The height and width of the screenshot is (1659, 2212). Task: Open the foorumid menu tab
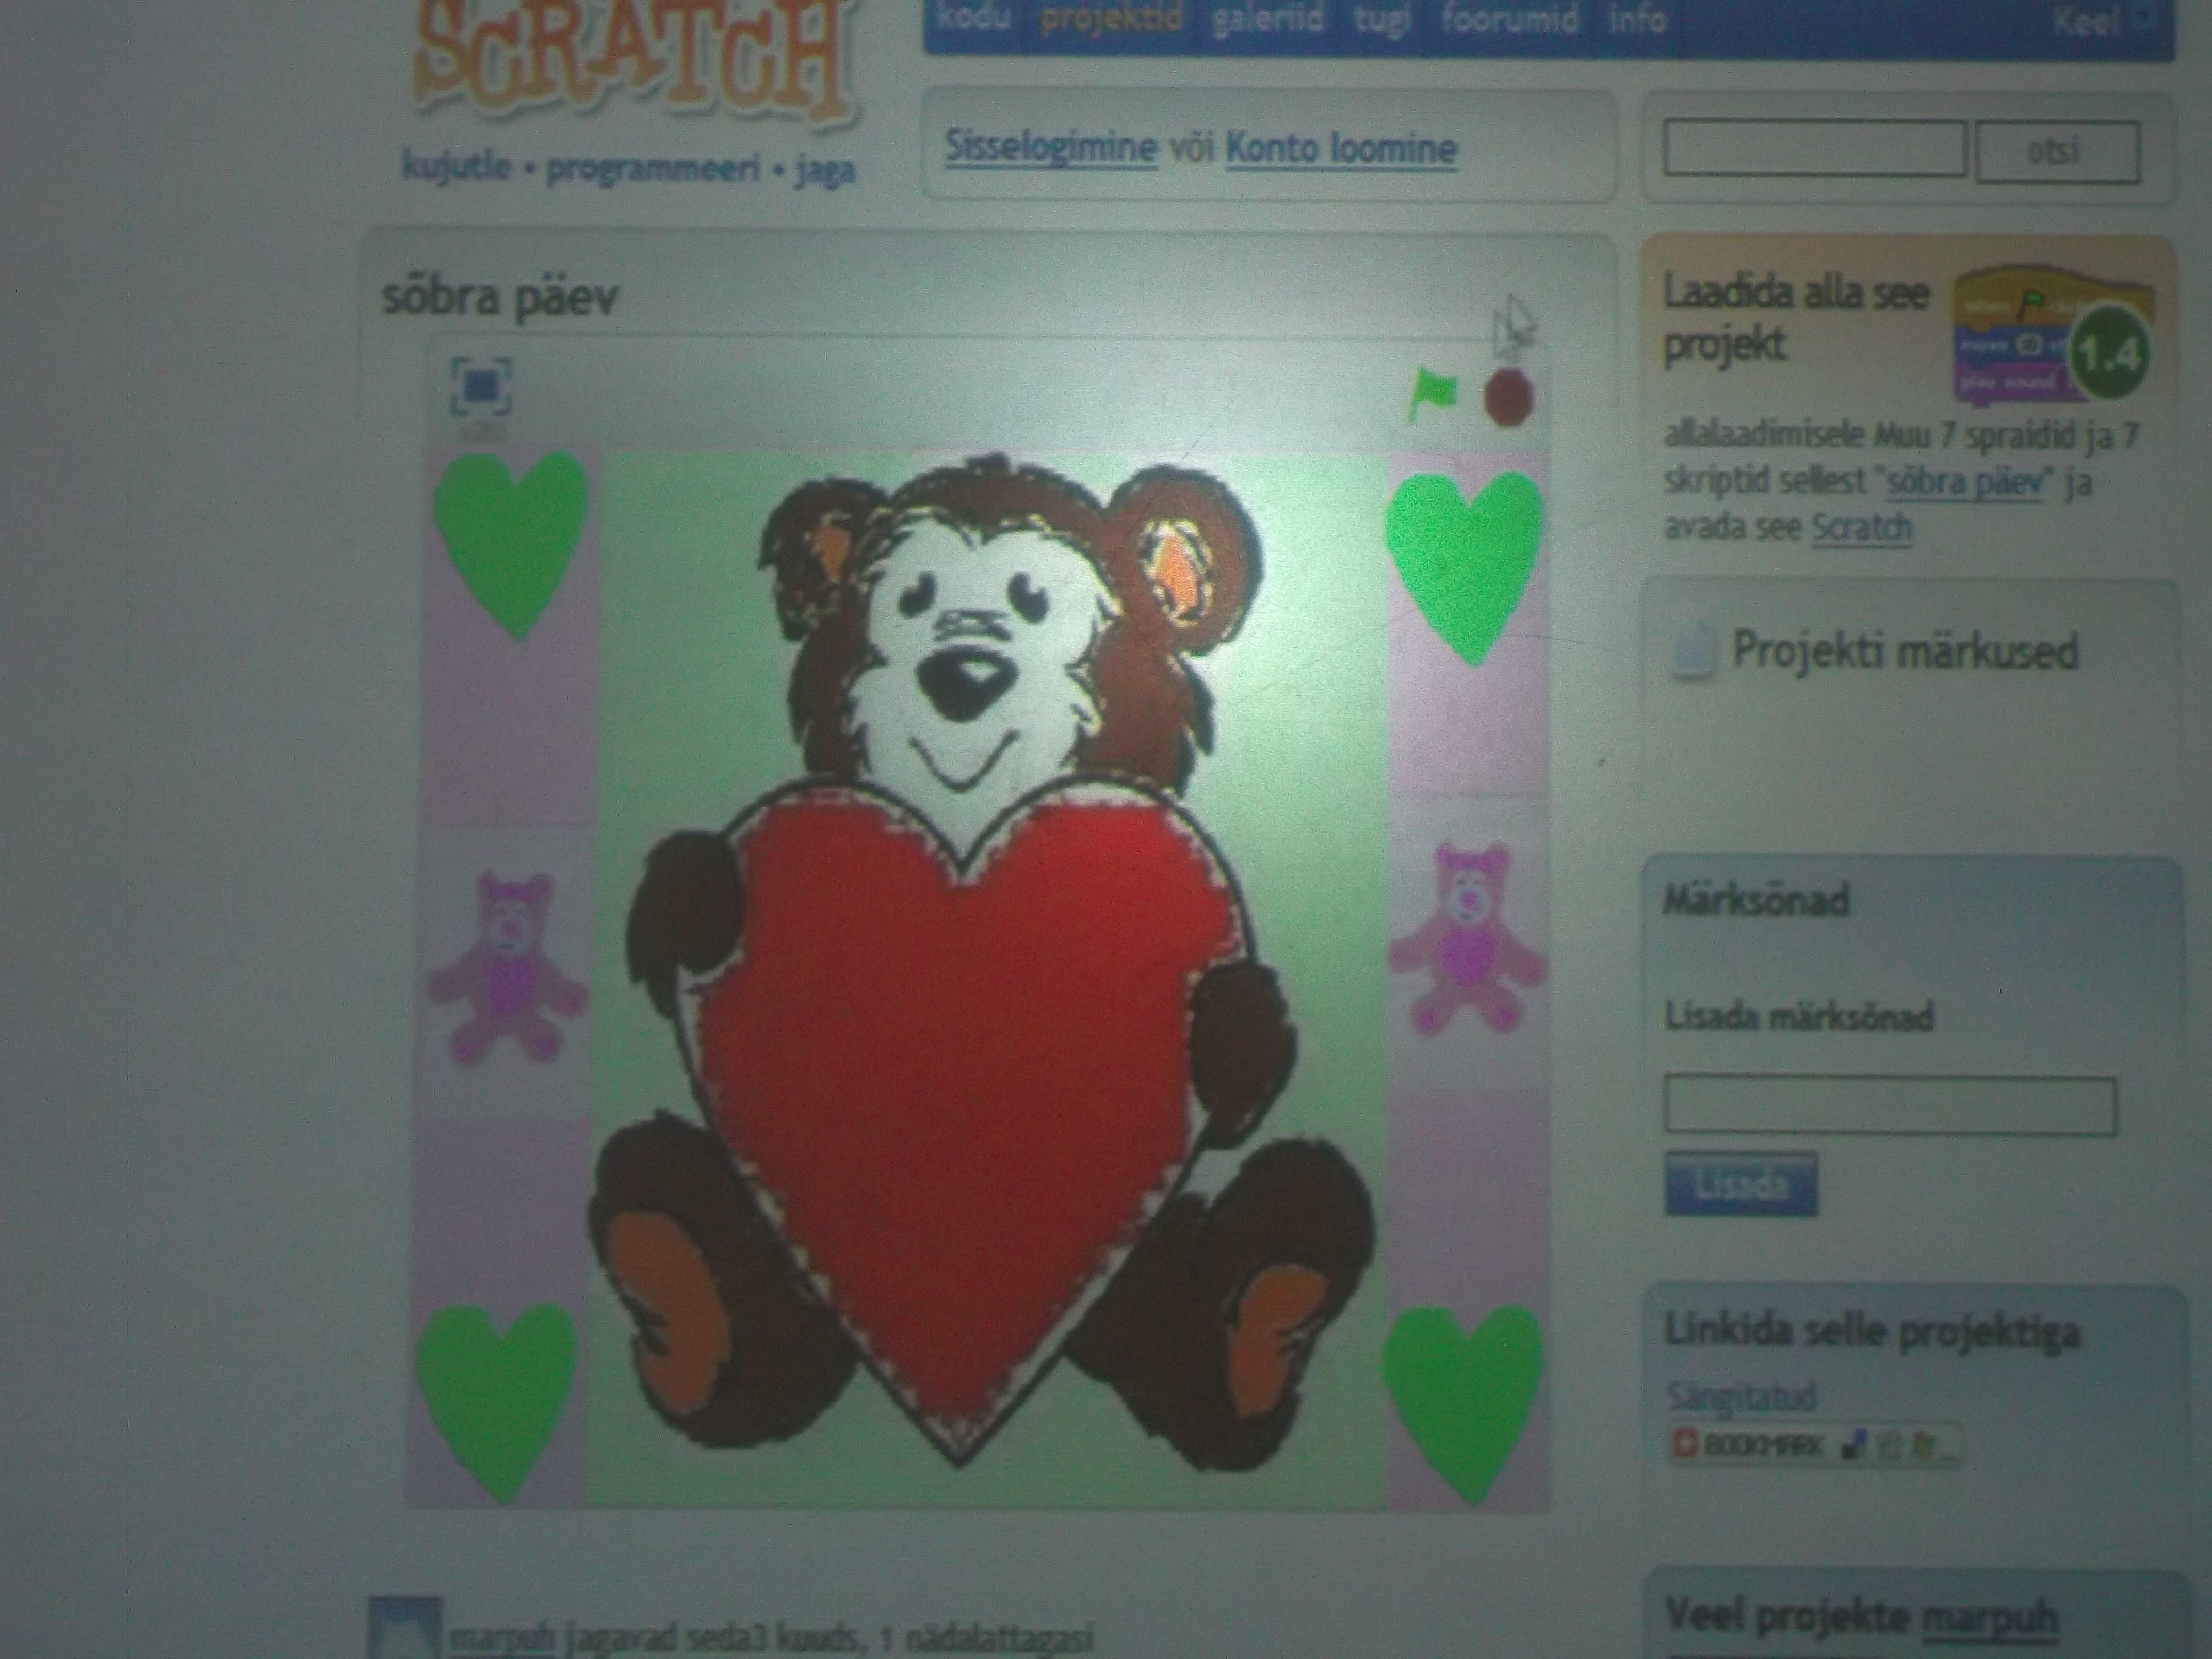(x=1510, y=20)
